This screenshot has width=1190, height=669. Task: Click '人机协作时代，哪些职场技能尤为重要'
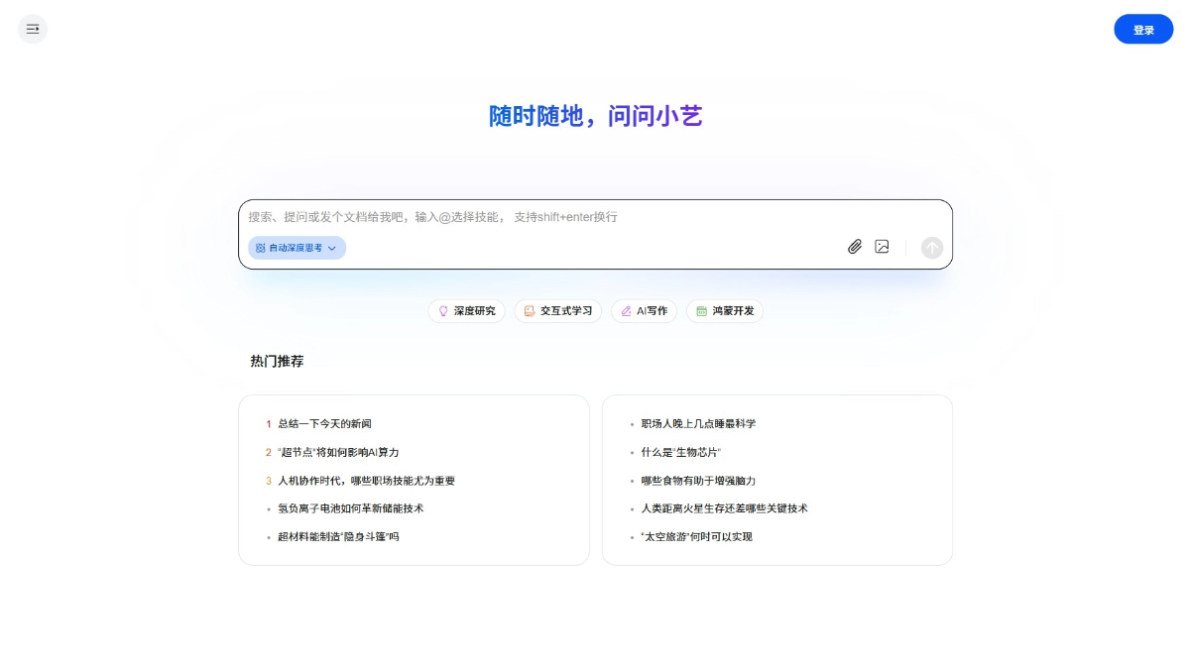pos(365,480)
